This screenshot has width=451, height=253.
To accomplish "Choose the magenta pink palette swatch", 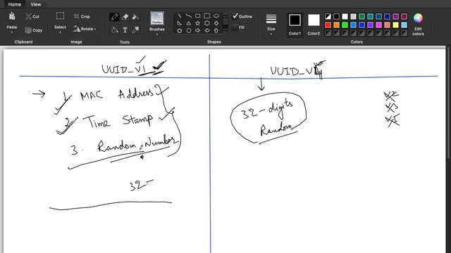I will (x=379, y=25).
